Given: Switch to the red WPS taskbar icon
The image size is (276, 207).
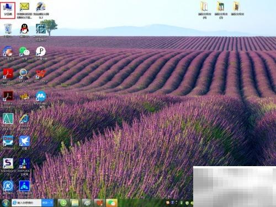Looking at the screenshot, I should [x=99, y=203].
